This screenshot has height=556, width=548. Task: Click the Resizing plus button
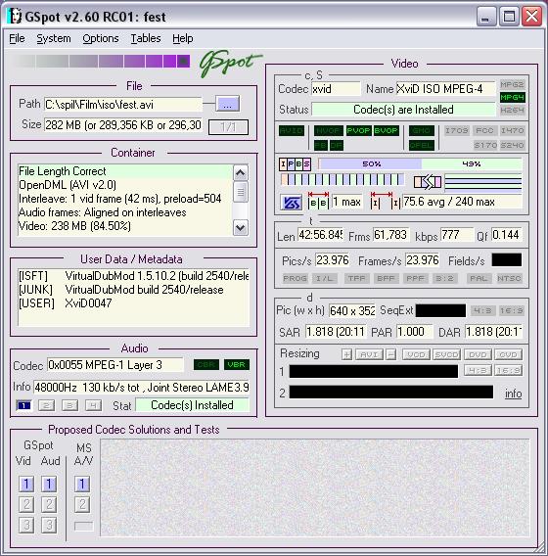(347, 354)
